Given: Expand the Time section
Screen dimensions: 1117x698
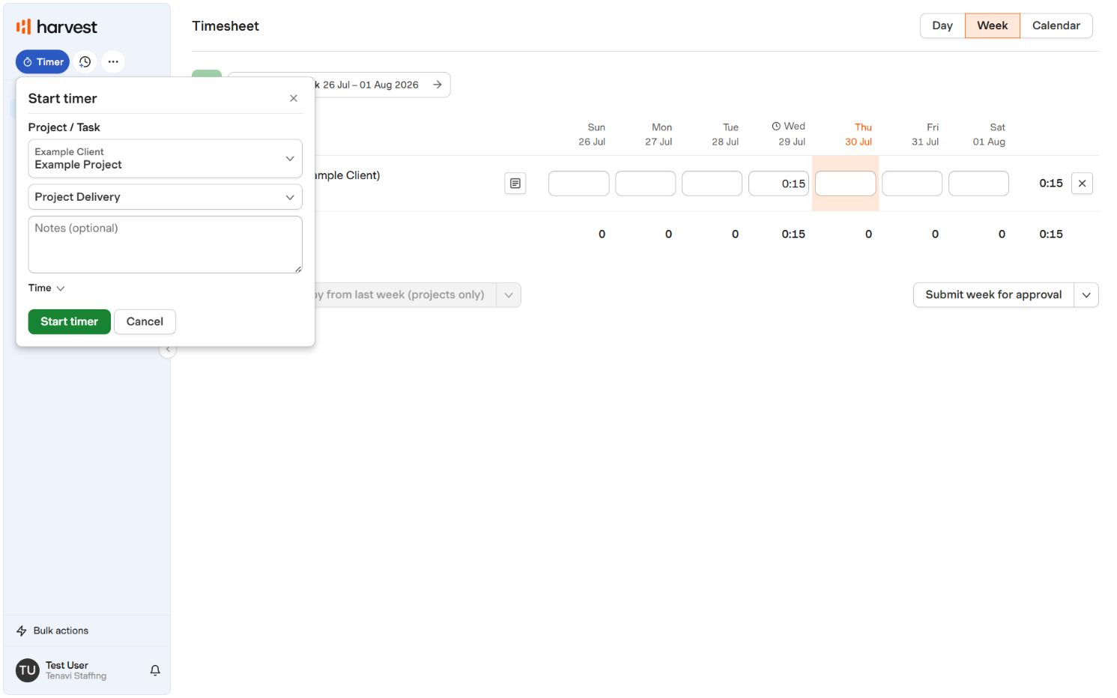Looking at the screenshot, I should [46, 288].
